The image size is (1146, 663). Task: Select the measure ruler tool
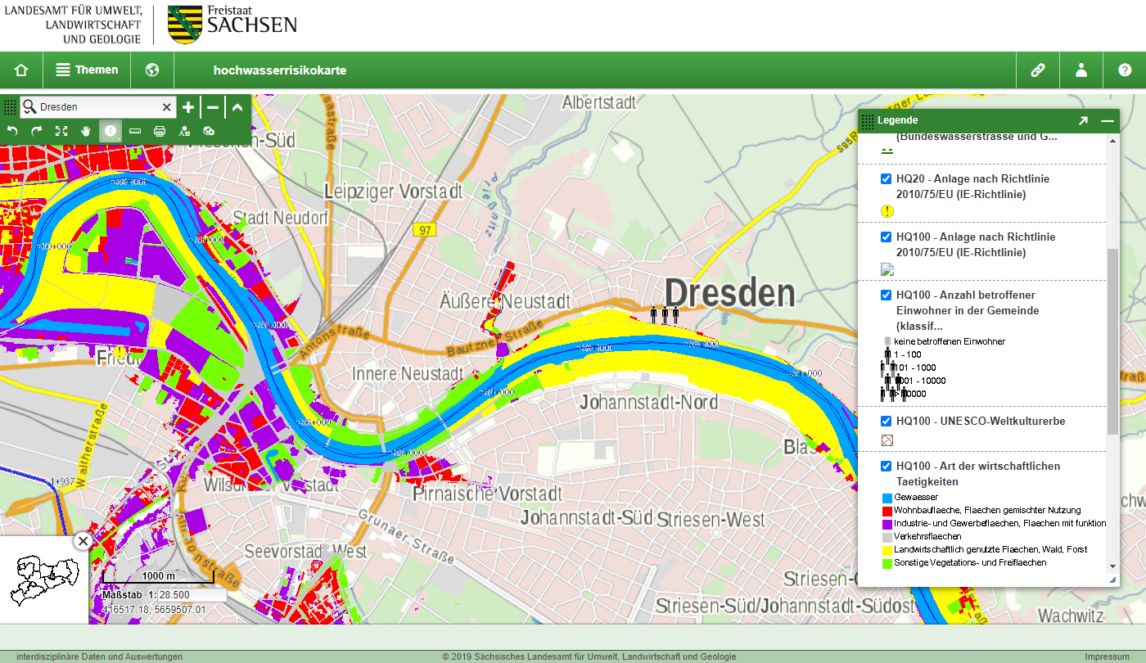pyautogui.click(x=135, y=131)
